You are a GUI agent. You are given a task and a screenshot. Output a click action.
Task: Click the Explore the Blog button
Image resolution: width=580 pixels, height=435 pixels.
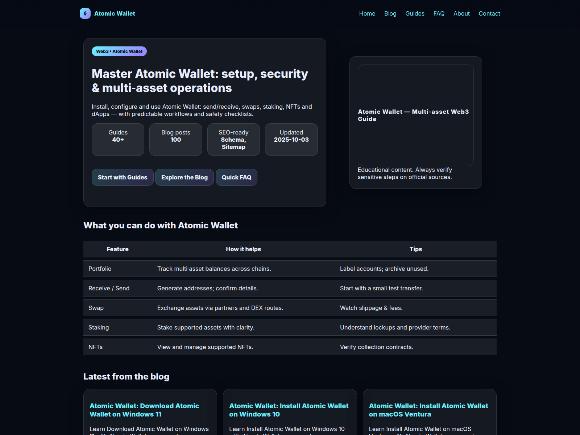tap(185, 177)
